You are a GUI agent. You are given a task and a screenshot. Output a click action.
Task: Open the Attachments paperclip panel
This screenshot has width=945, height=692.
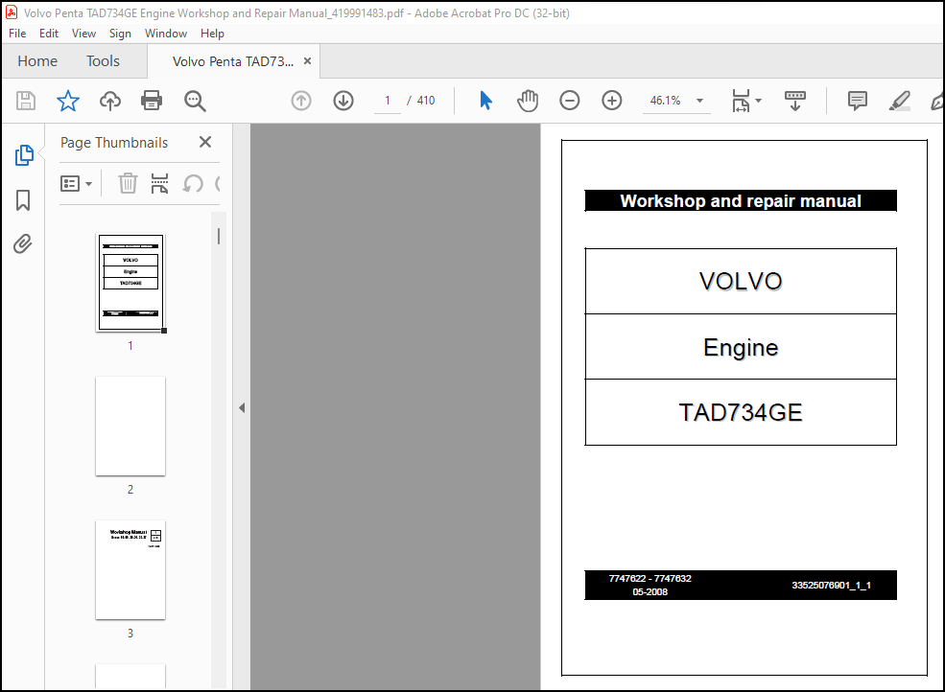(x=23, y=243)
